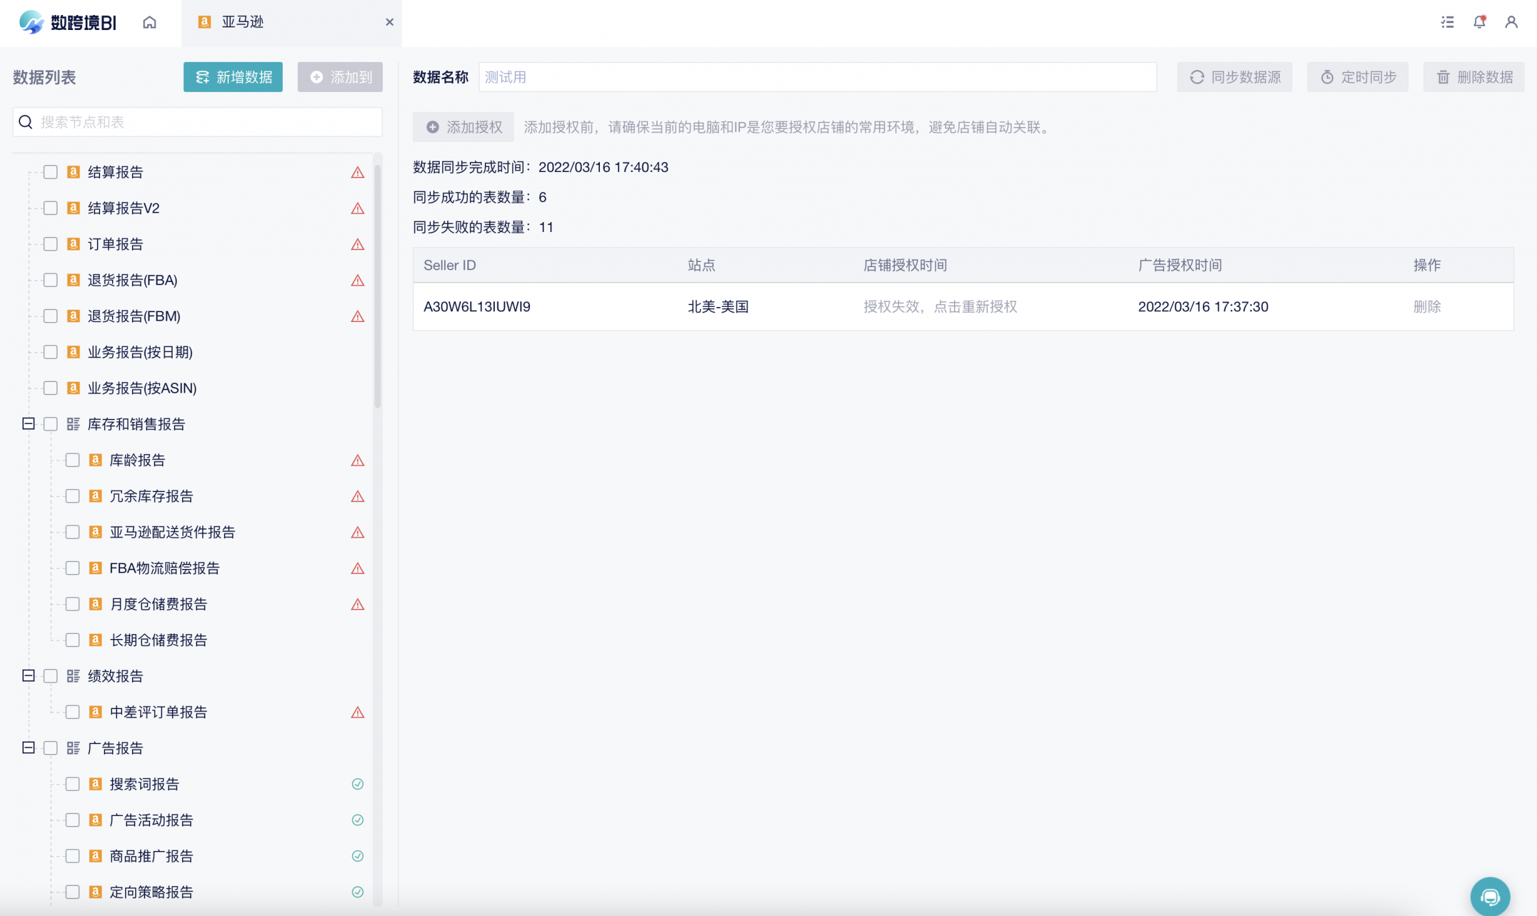Click the 定时同步 button
Viewport: 1537px width, 916px height.
[x=1357, y=77]
